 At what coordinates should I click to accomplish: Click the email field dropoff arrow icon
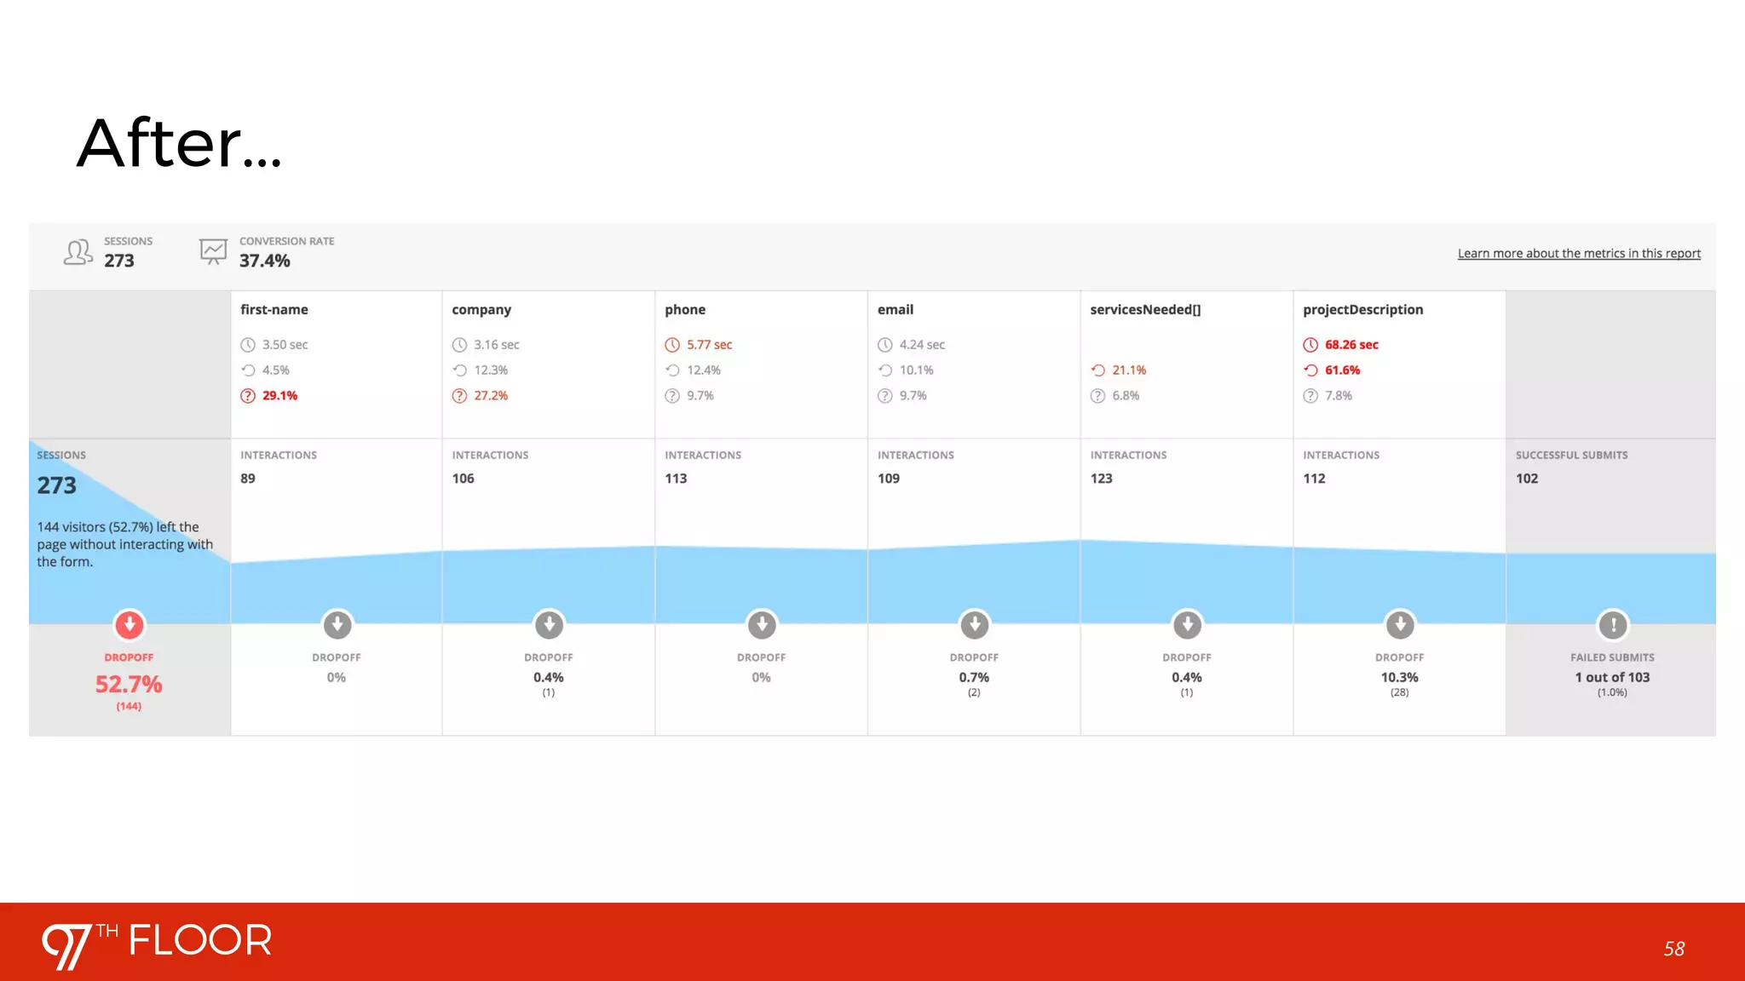coord(975,625)
